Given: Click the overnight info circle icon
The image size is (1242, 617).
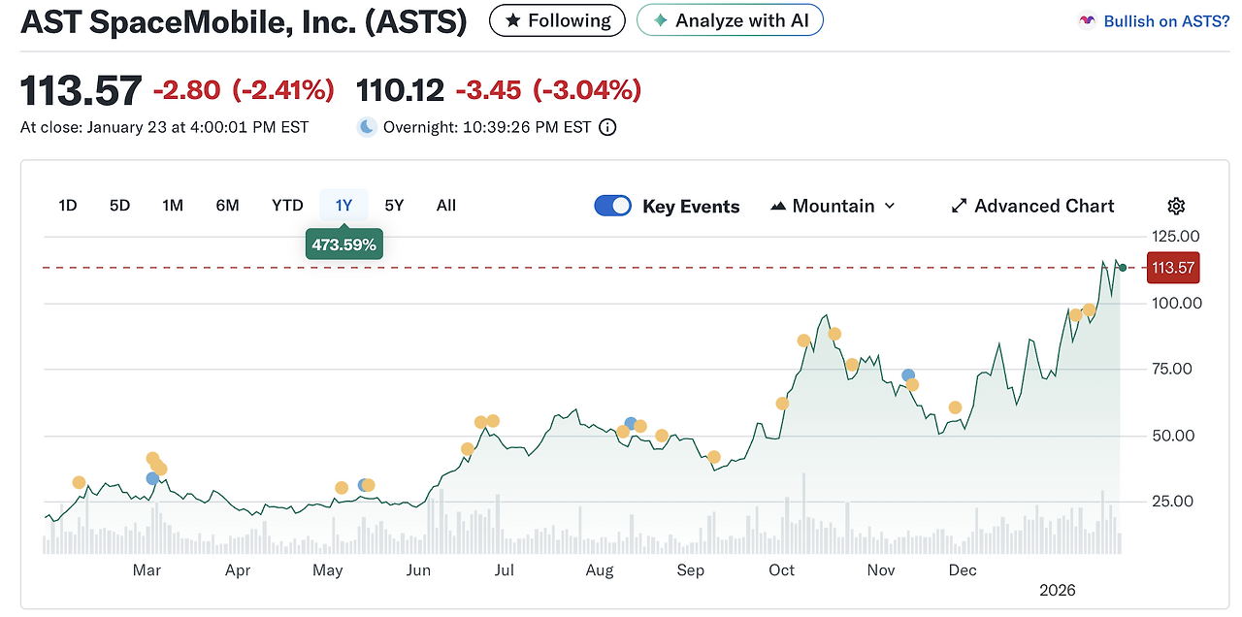Looking at the screenshot, I should coord(607,127).
